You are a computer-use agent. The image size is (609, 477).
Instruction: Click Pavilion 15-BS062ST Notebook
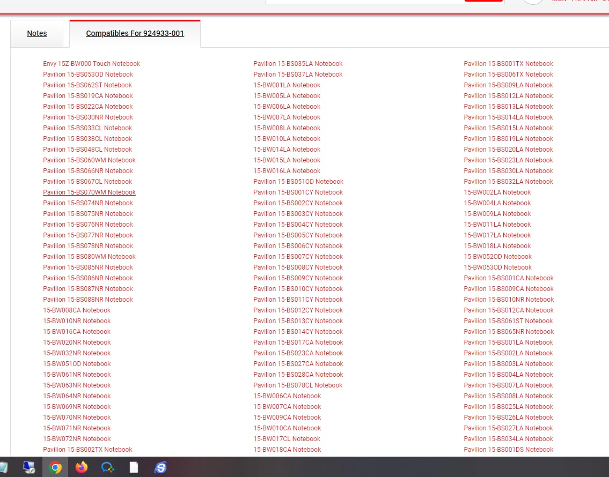click(x=87, y=85)
